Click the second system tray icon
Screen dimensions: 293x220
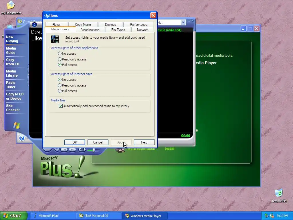272,216
